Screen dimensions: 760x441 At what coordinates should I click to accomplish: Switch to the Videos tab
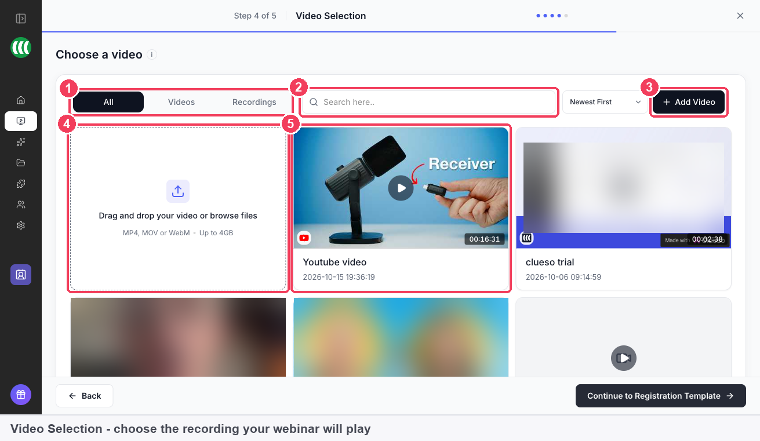tap(181, 102)
